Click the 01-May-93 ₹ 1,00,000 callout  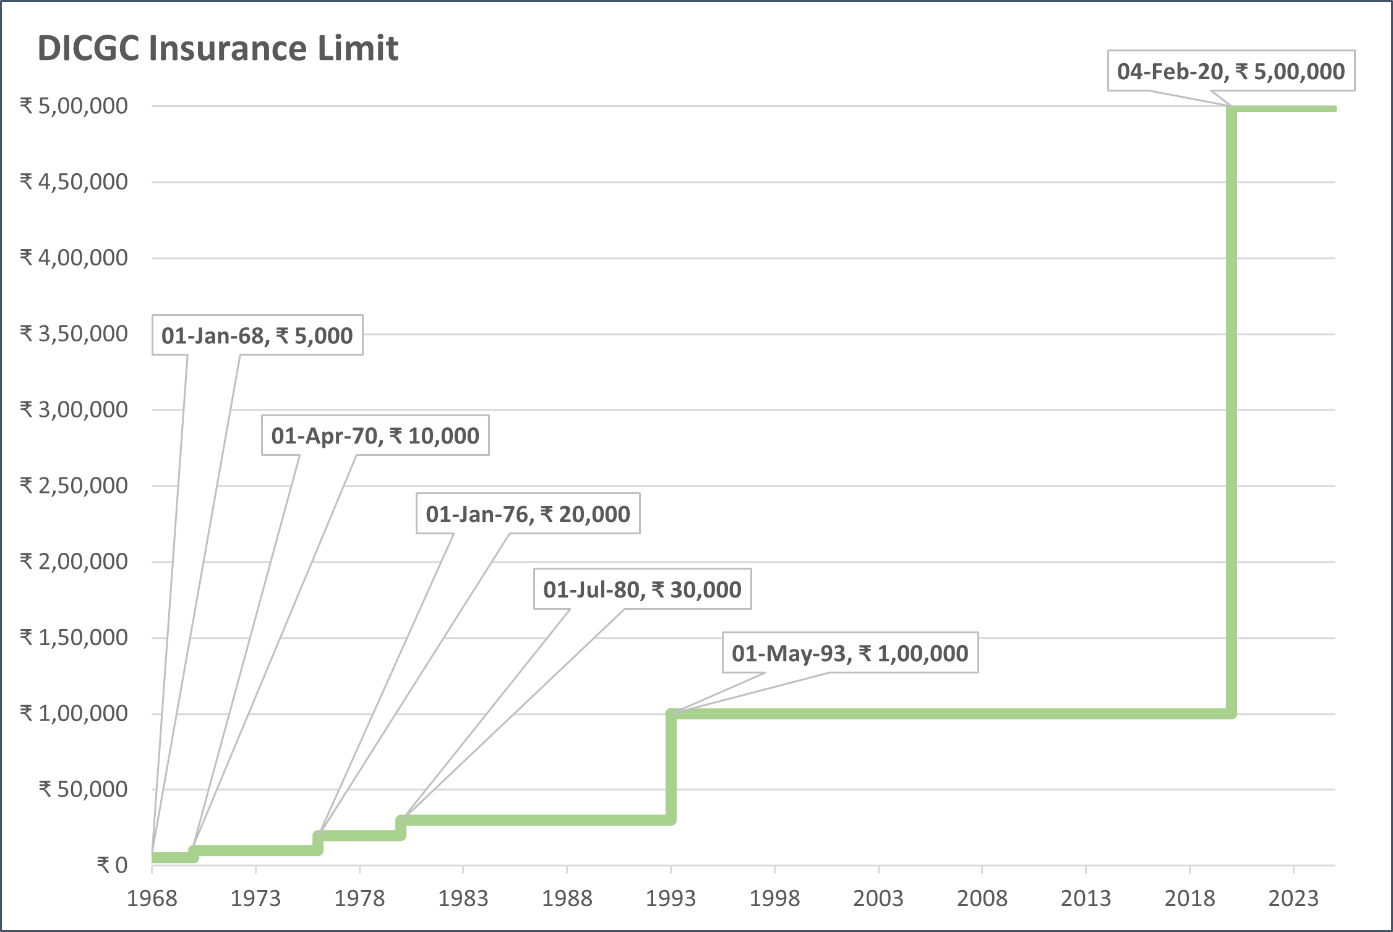coord(849,653)
